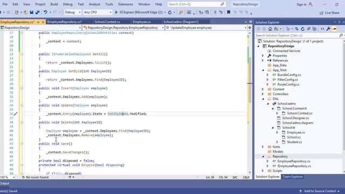This screenshot has width=345, height=194.
Task: Click Add to Source Control
Action: 319,191
